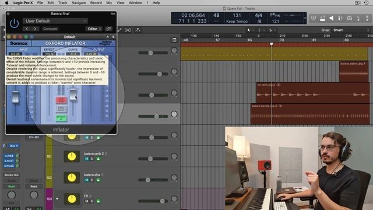
Task: Click the F# major key display
Action: (x=275, y=15)
